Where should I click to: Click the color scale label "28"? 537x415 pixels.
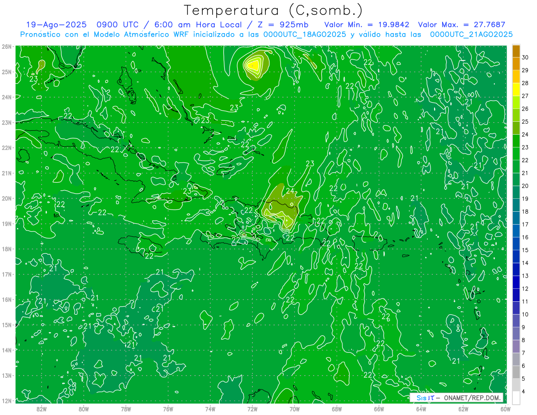[525, 83]
